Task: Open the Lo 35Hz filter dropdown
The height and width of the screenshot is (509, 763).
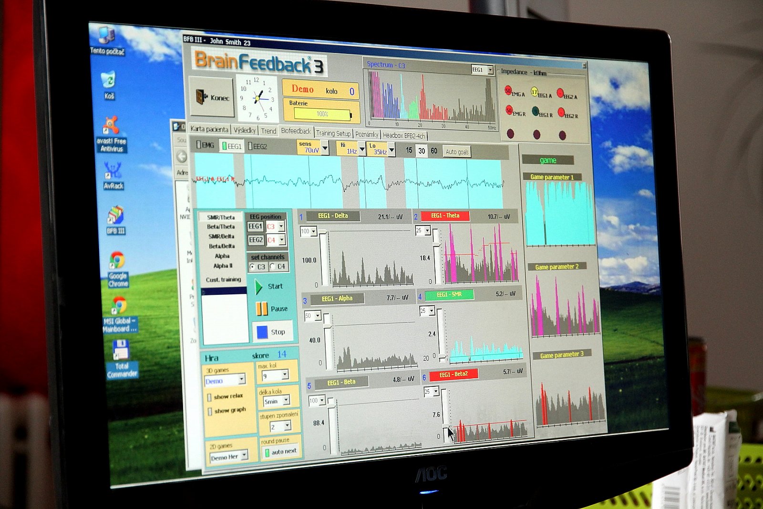Action: coord(392,151)
